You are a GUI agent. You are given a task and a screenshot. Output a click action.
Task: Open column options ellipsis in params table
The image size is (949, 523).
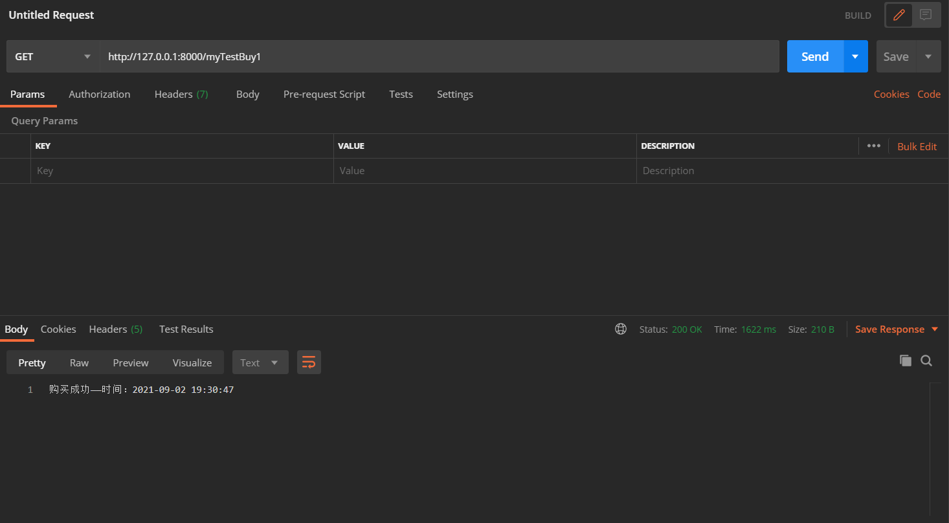(x=874, y=146)
